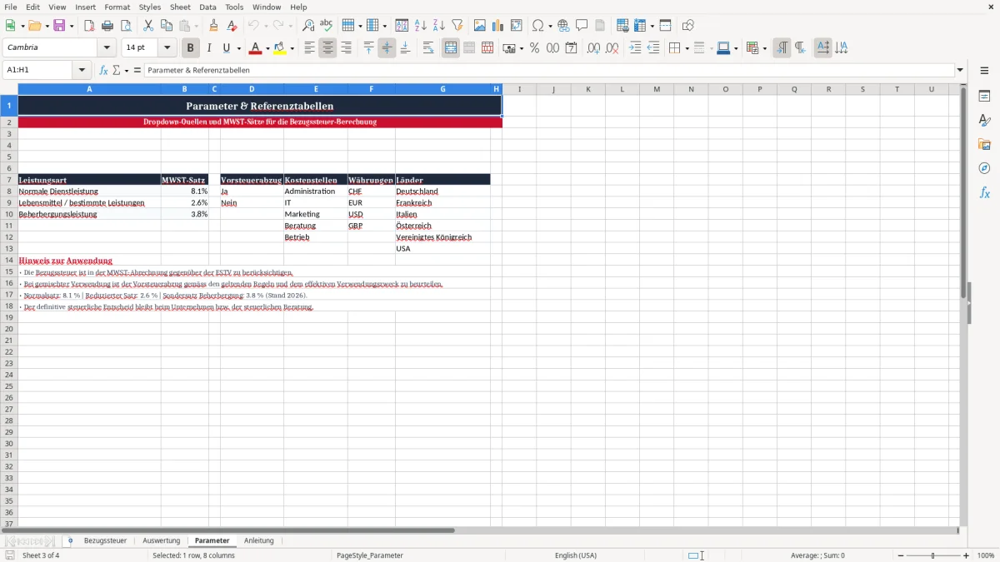Expand the formula bar
Screen dimensions: 1000x562
pos(960,71)
